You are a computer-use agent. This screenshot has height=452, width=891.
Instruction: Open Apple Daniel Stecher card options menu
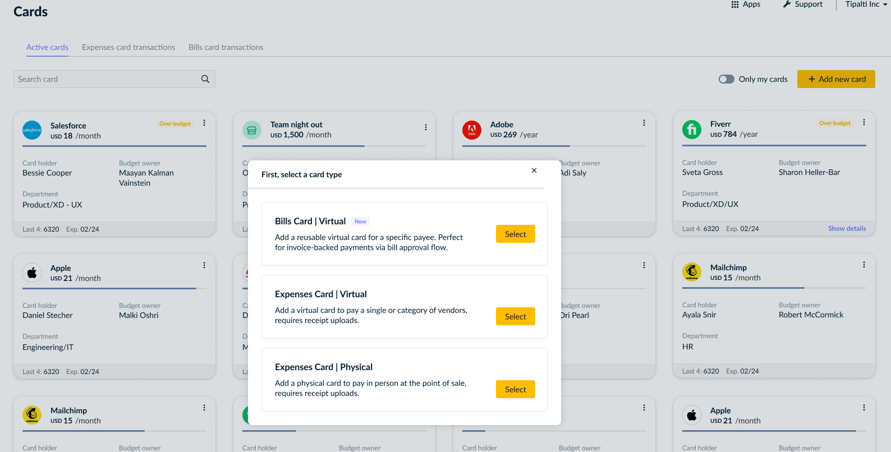(204, 265)
